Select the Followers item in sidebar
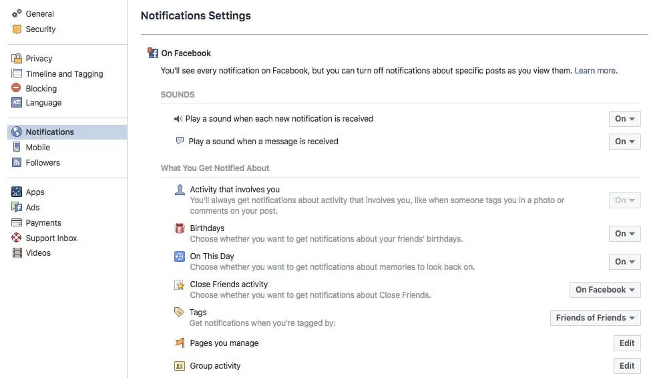Image resolution: width=653 pixels, height=378 pixels. click(x=43, y=163)
